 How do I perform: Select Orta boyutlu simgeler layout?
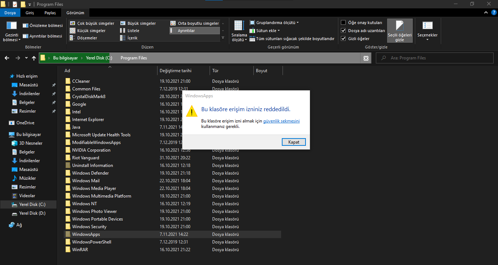pos(195,23)
